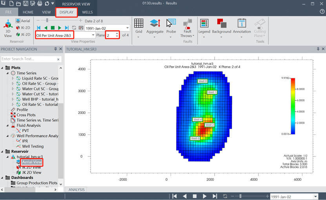The image size is (326, 200).
Task: Toggle loop playback in View Properties
Action: coord(74,28)
